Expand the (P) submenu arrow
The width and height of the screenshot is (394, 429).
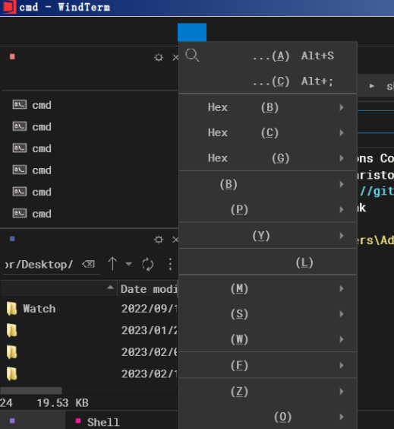342,210
